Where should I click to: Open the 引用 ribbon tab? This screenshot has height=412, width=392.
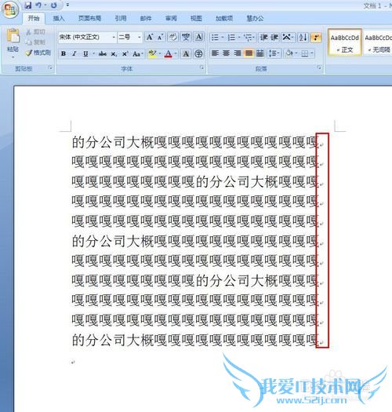point(121,18)
